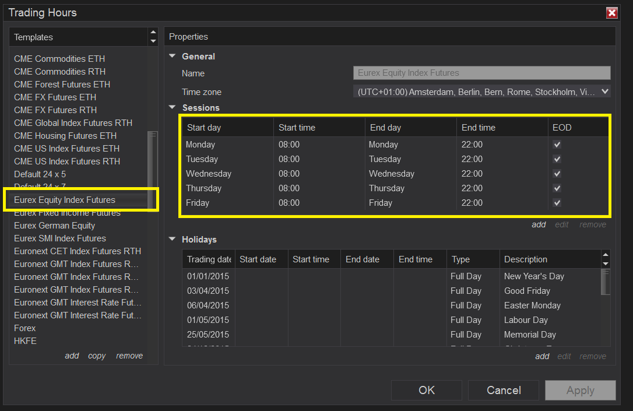Toggle the EOD checkbox for the Monday session
The image size is (633, 411).
click(x=557, y=145)
